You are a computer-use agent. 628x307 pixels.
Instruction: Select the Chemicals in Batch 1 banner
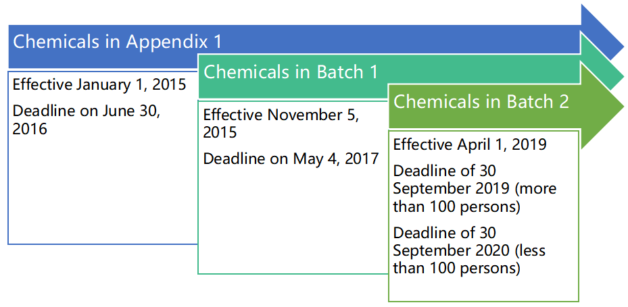pyautogui.click(x=291, y=72)
